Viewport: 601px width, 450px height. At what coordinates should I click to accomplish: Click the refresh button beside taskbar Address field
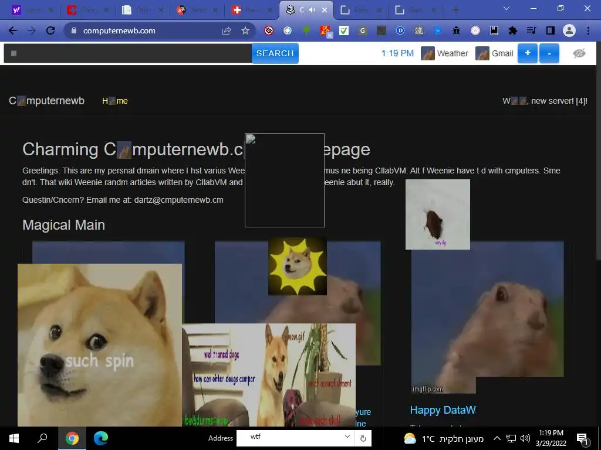363,438
